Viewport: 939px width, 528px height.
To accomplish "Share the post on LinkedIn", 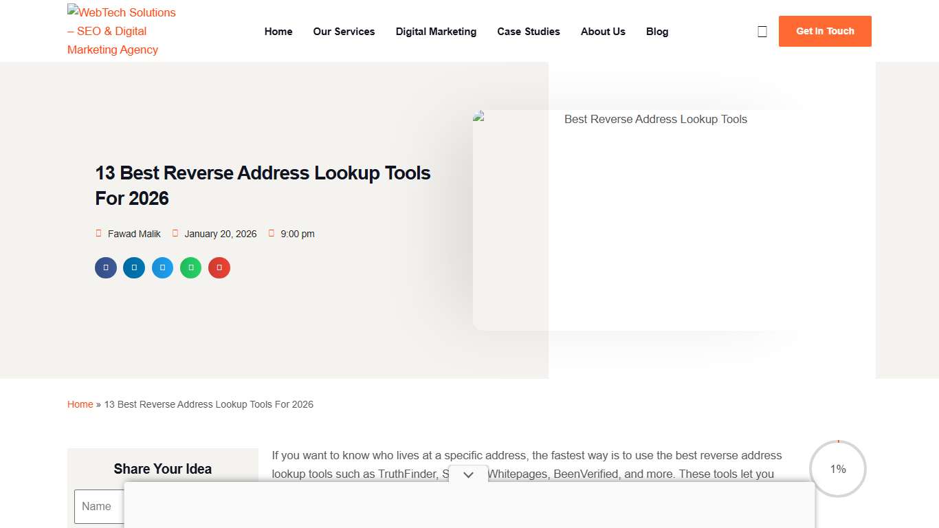I will click(133, 267).
